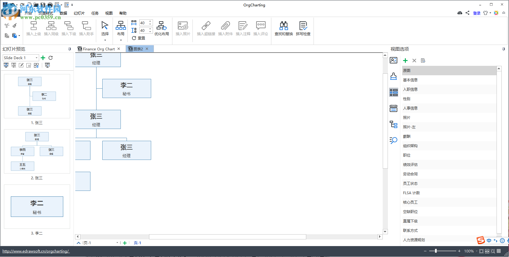
Task: Open the 数据 ribbon tab
Action: [x=63, y=13]
